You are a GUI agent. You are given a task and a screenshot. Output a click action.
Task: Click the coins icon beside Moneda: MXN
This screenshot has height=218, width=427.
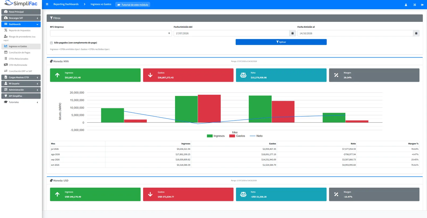tap(51, 61)
